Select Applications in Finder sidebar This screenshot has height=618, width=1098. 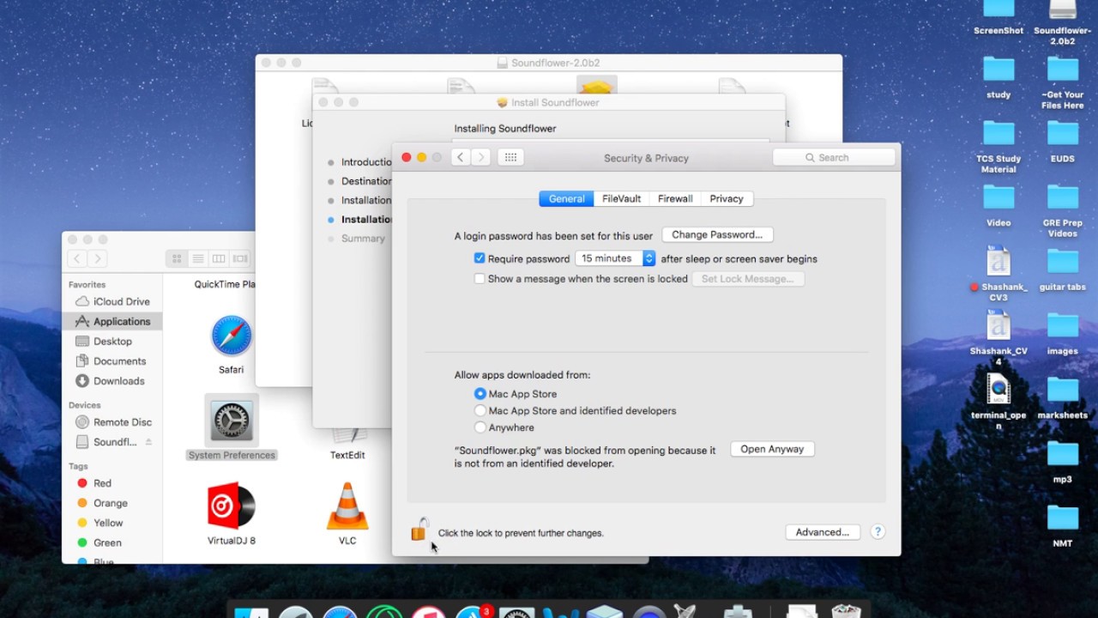click(x=112, y=321)
